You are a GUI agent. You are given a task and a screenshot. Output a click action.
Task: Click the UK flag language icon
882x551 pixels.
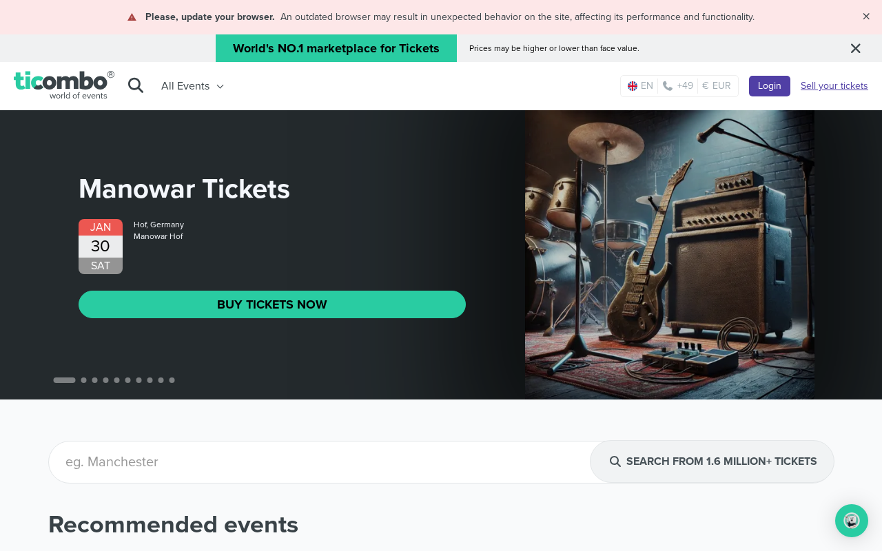pyautogui.click(x=633, y=86)
